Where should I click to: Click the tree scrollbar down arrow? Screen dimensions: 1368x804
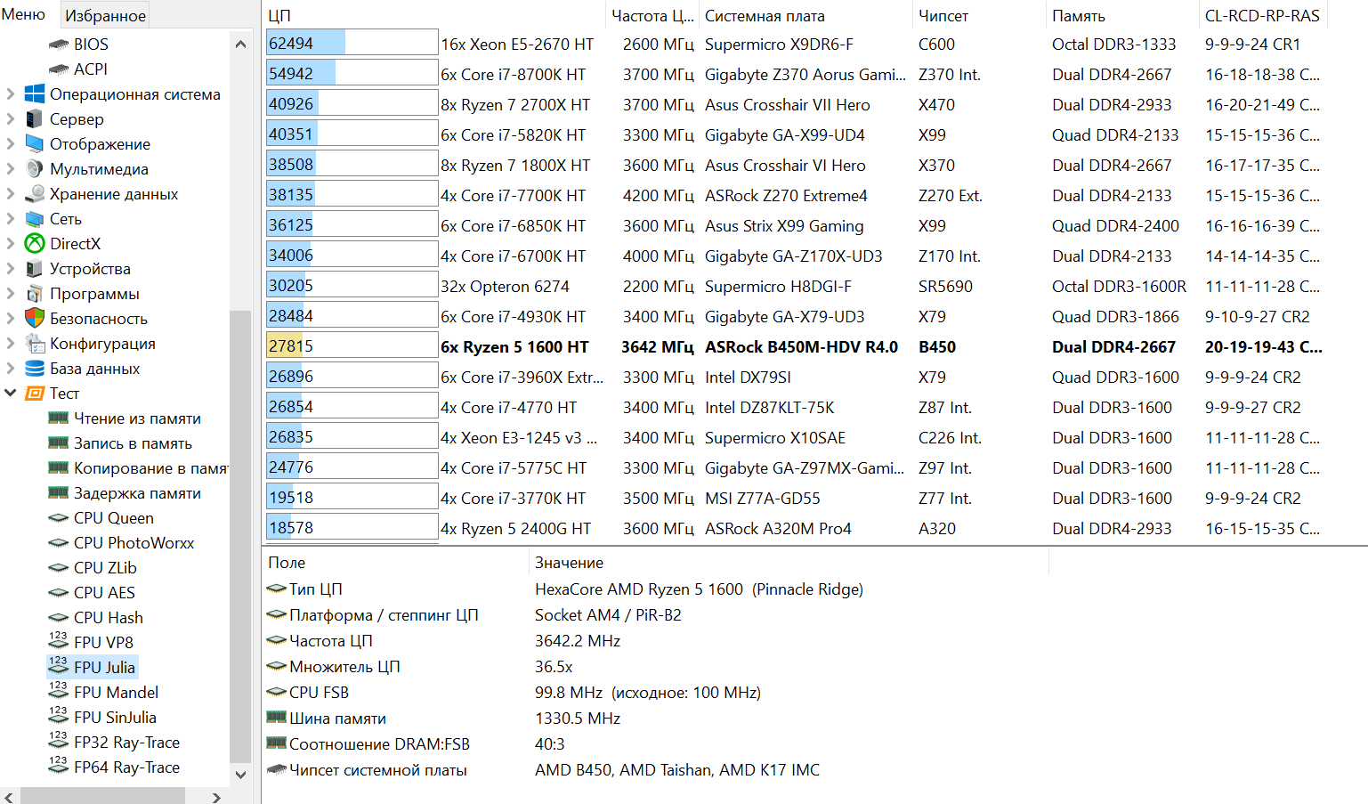pyautogui.click(x=240, y=775)
